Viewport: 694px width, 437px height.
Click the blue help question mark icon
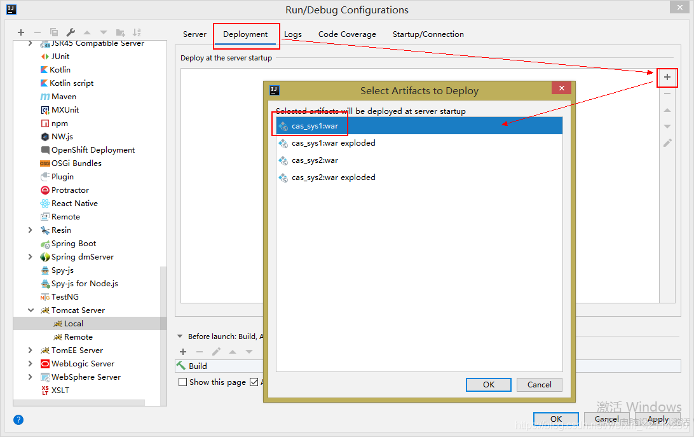click(18, 420)
